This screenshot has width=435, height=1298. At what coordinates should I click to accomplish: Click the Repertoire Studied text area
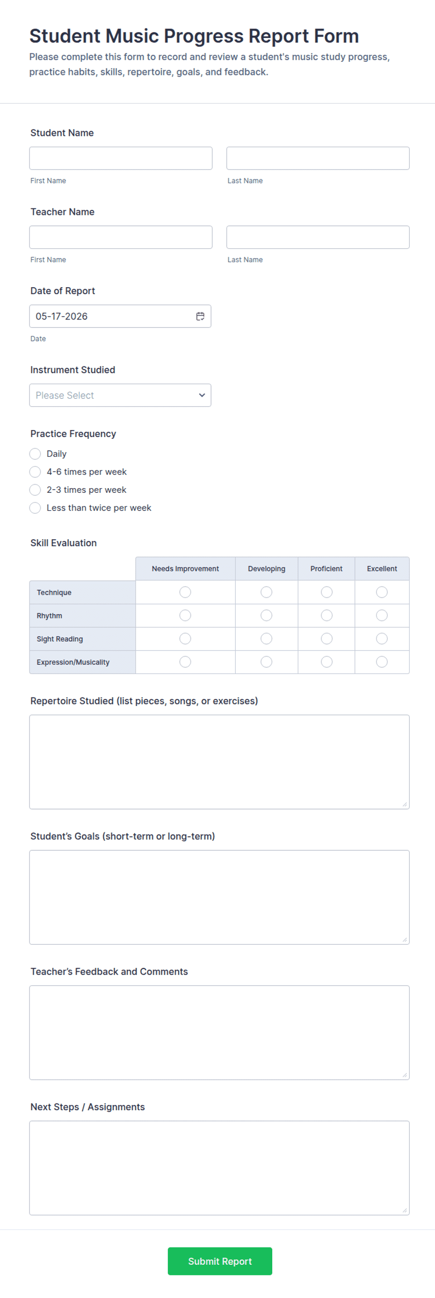coord(219,762)
